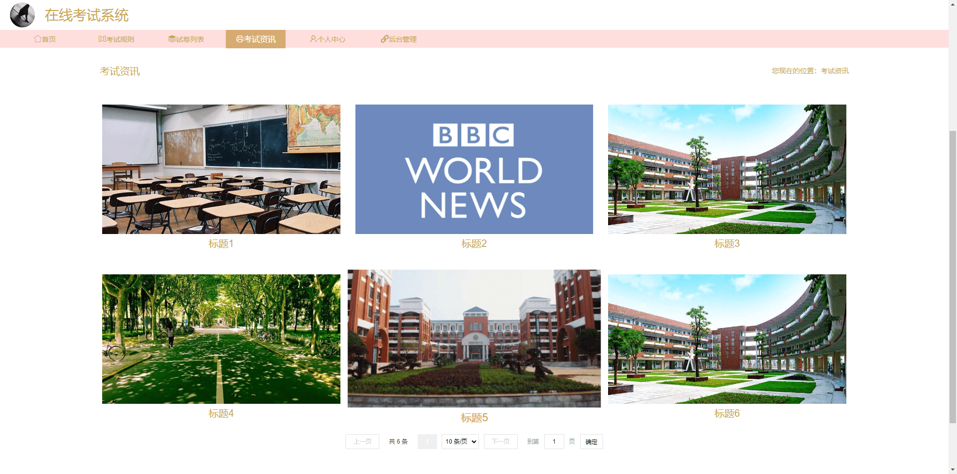Open the 考试规则 menu item
Screen dimensions: 957x474
click(x=116, y=39)
